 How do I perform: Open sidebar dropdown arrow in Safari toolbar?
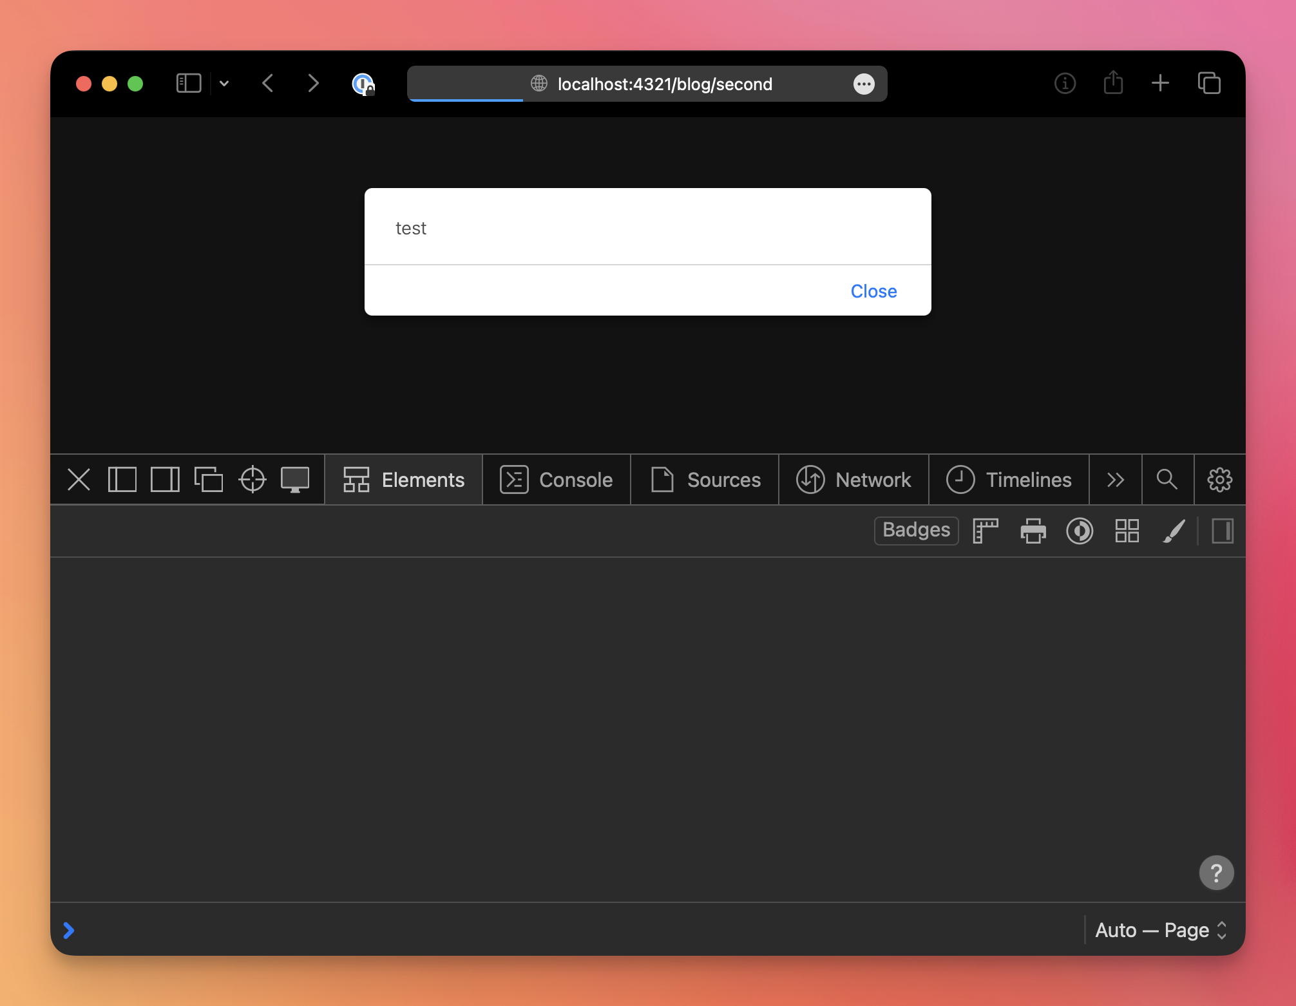click(x=224, y=84)
